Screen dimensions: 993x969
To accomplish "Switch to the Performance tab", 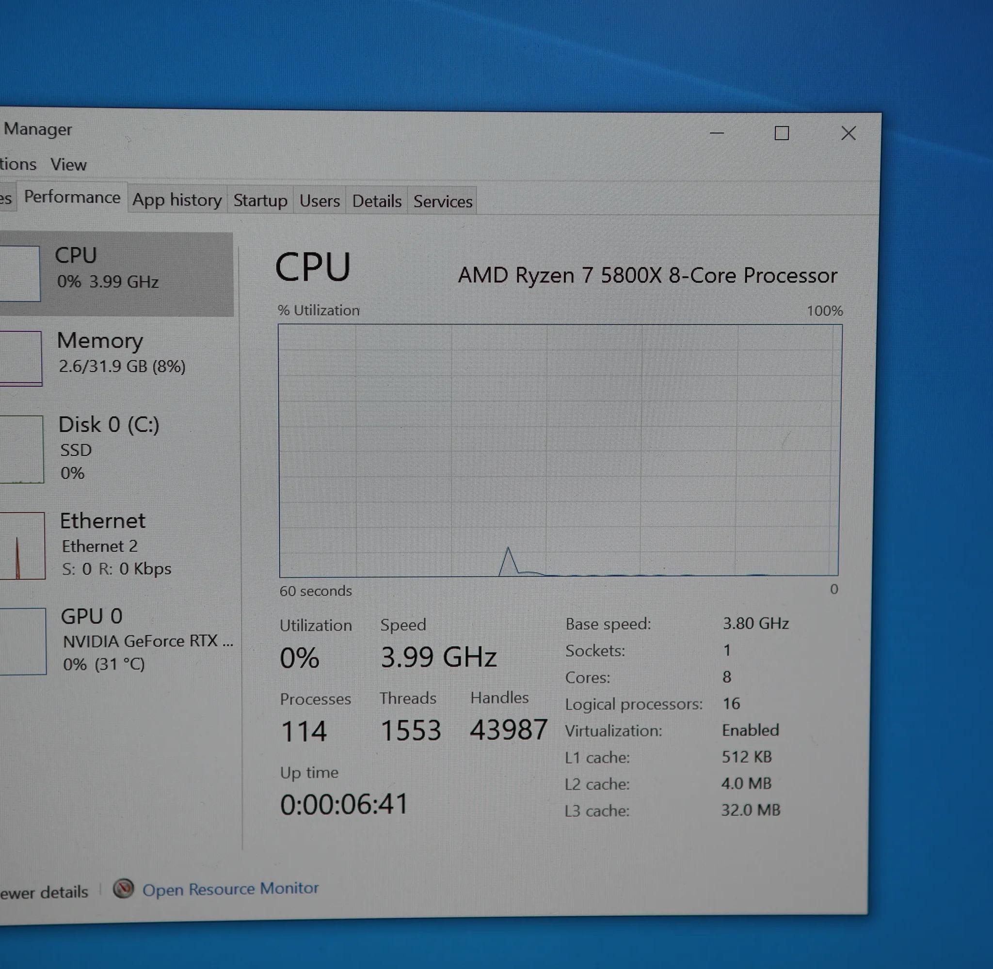I will 72,197.
